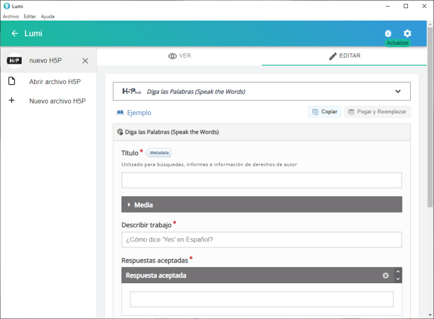The width and height of the screenshot is (434, 319).
Task: Click the plus icon for Nuevo archivo H5P
Action: click(x=11, y=101)
